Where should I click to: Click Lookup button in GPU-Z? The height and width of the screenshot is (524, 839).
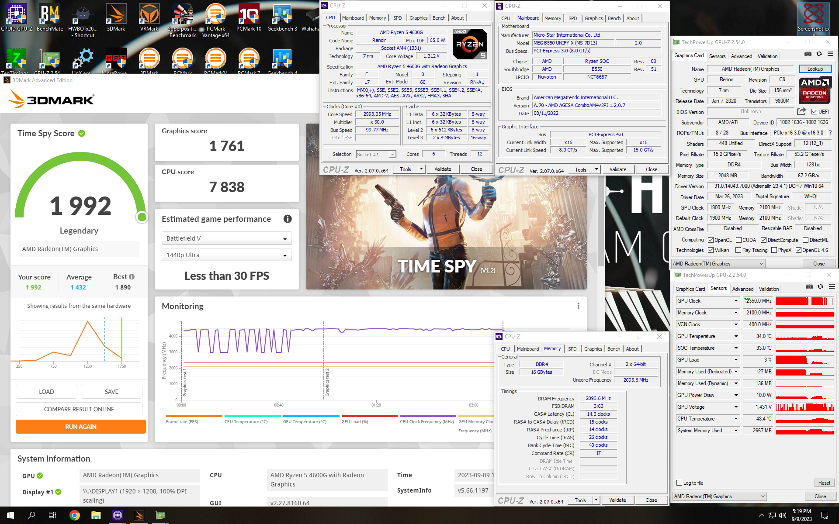tap(815, 69)
